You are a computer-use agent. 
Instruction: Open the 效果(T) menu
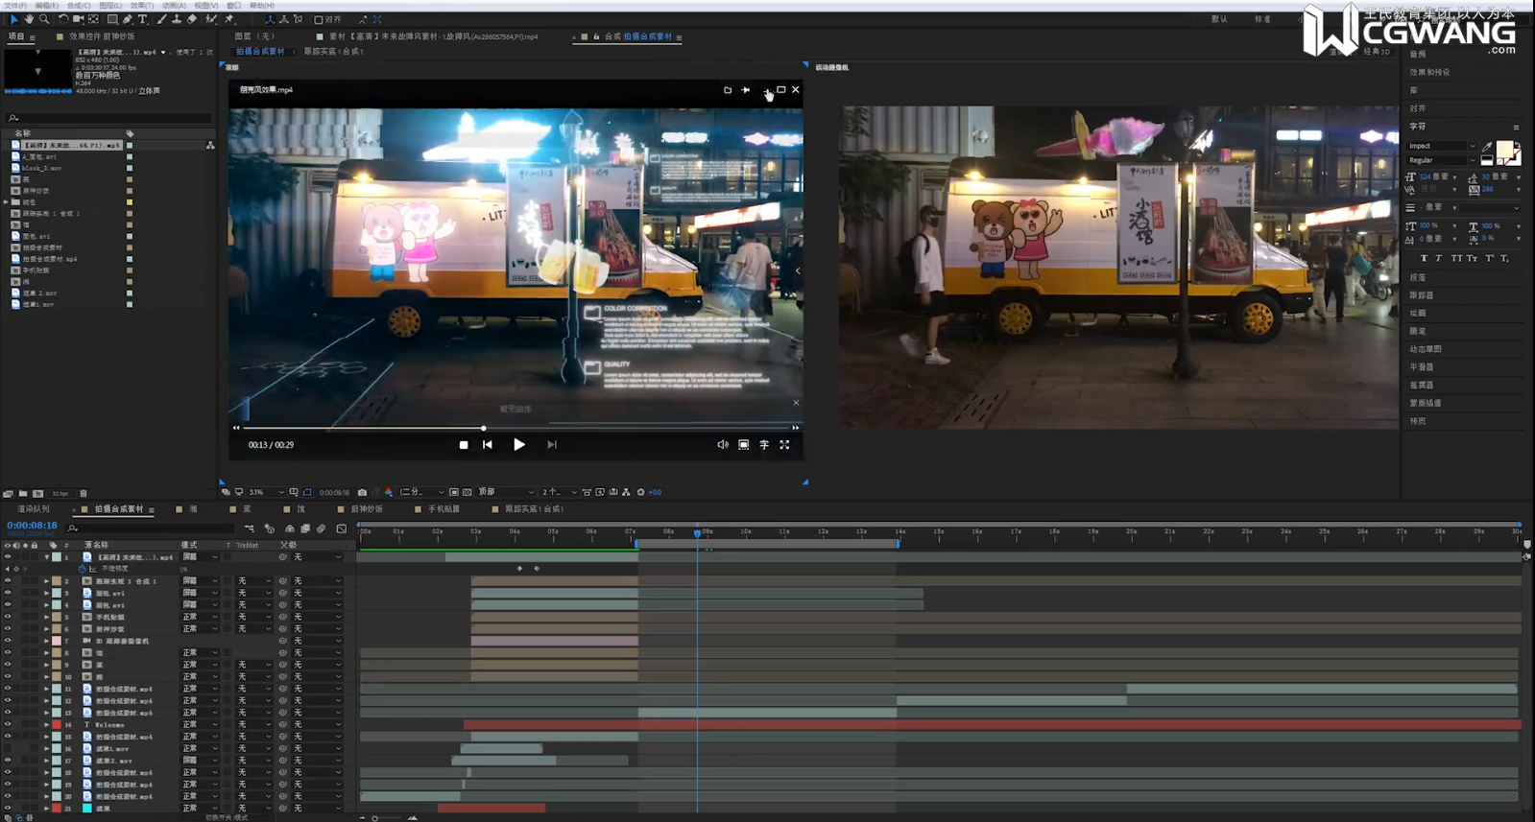click(141, 5)
